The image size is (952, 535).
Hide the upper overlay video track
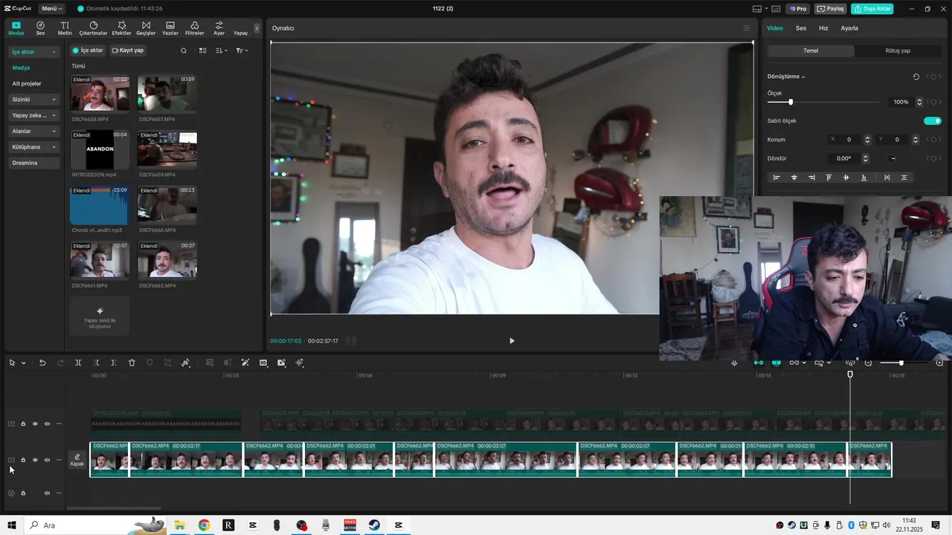pos(35,424)
